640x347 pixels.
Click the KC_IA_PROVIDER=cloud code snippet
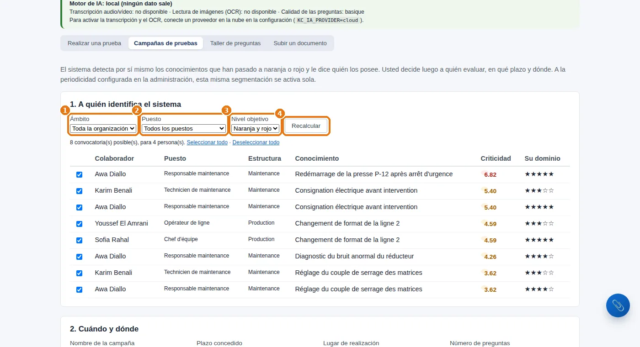(328, 20)
